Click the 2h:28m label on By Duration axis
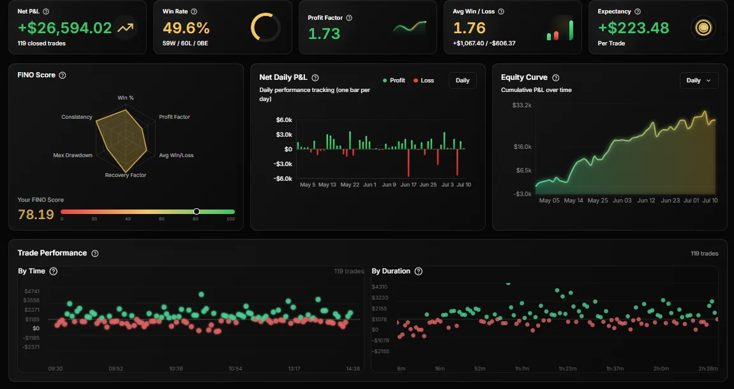The image size is (734, 389). coord(708,369)
